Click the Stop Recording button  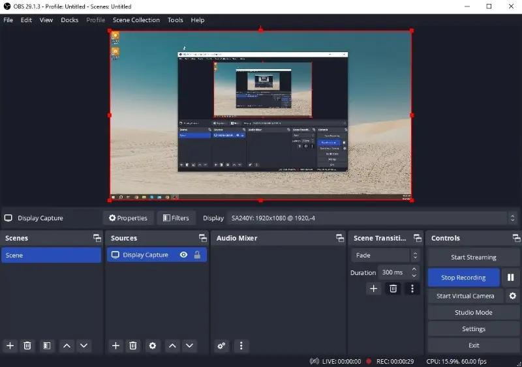[x=463, y=278]
